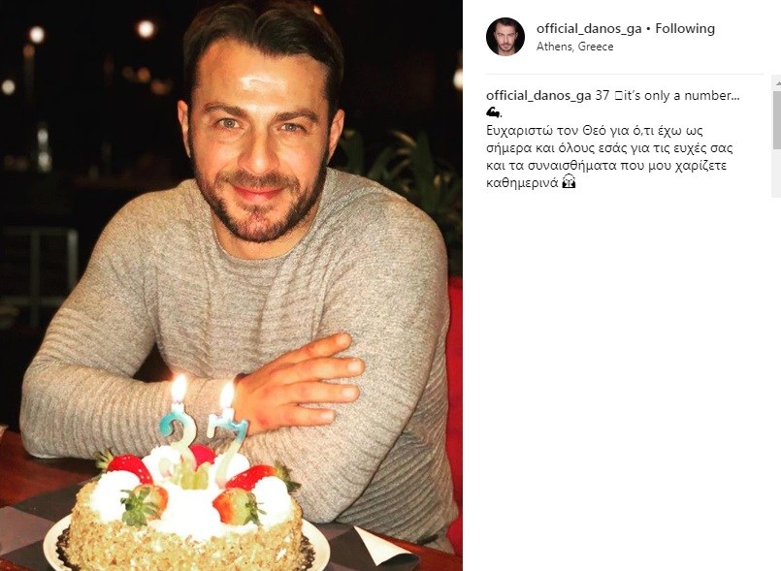Click the scrollbar up arrow
The height and width of the screenshot is (571, 781).
(x=776, y=81)
